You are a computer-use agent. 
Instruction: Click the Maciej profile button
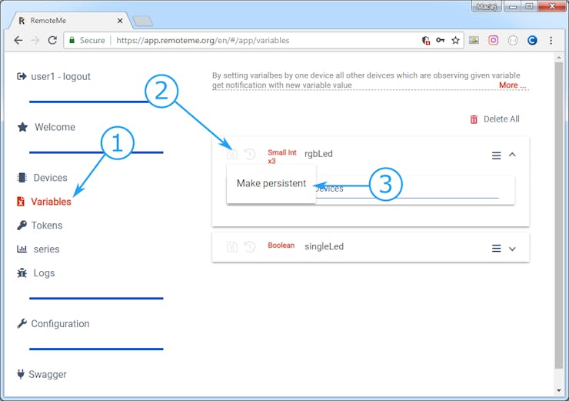[486, 6]
